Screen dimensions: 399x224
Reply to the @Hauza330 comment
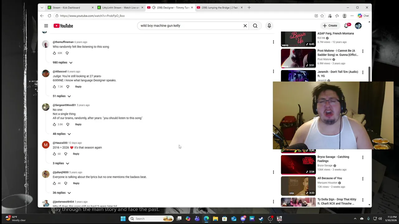[76, 154]
